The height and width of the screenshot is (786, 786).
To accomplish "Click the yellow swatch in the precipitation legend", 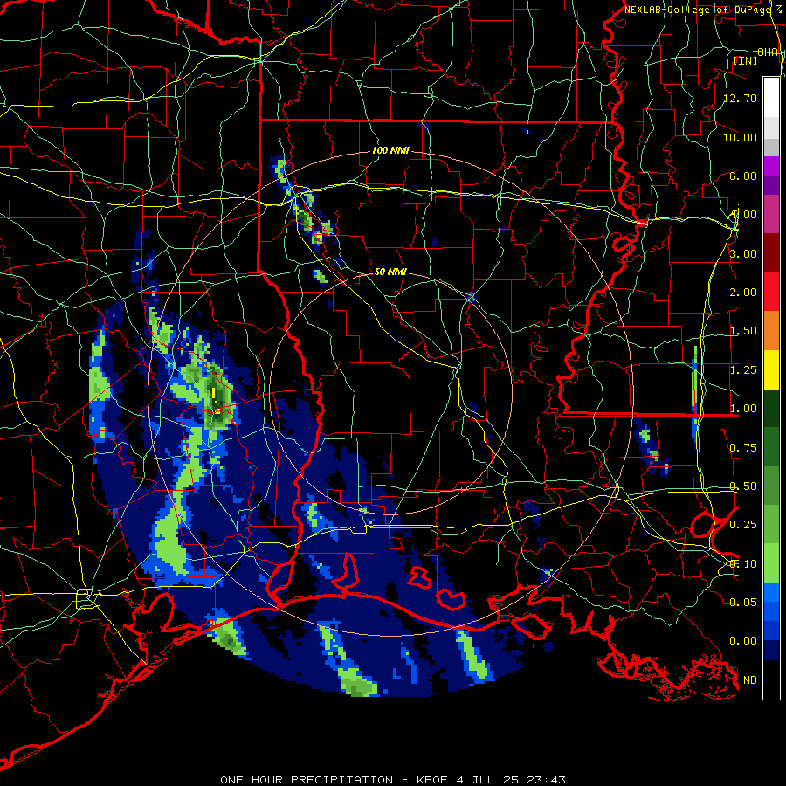I will pyautogui.click(x=771, y=369).
